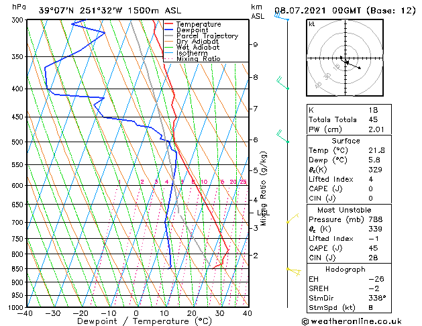
Task: Click the Most Unstable Lifted Index value "-1"
Action: point(374,239)
